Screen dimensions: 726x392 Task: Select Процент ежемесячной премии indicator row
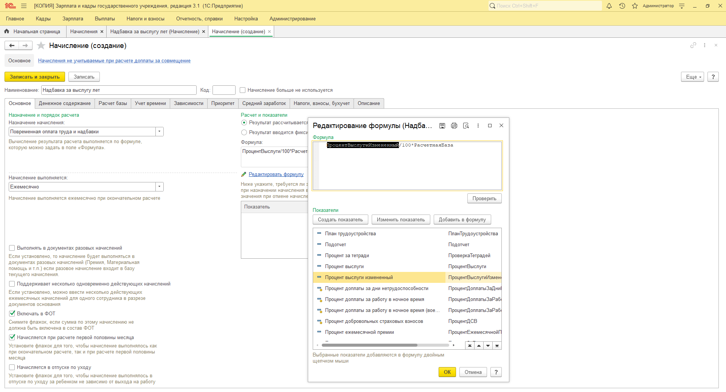[x=407, y=332]
